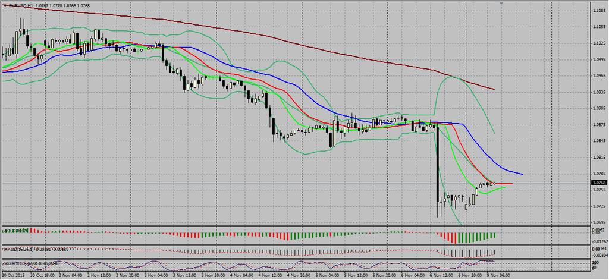This screenshot has height=280, width=609.
Task: Click the 2 Nov 04:00 time label
Action: (x=72, y=275)
